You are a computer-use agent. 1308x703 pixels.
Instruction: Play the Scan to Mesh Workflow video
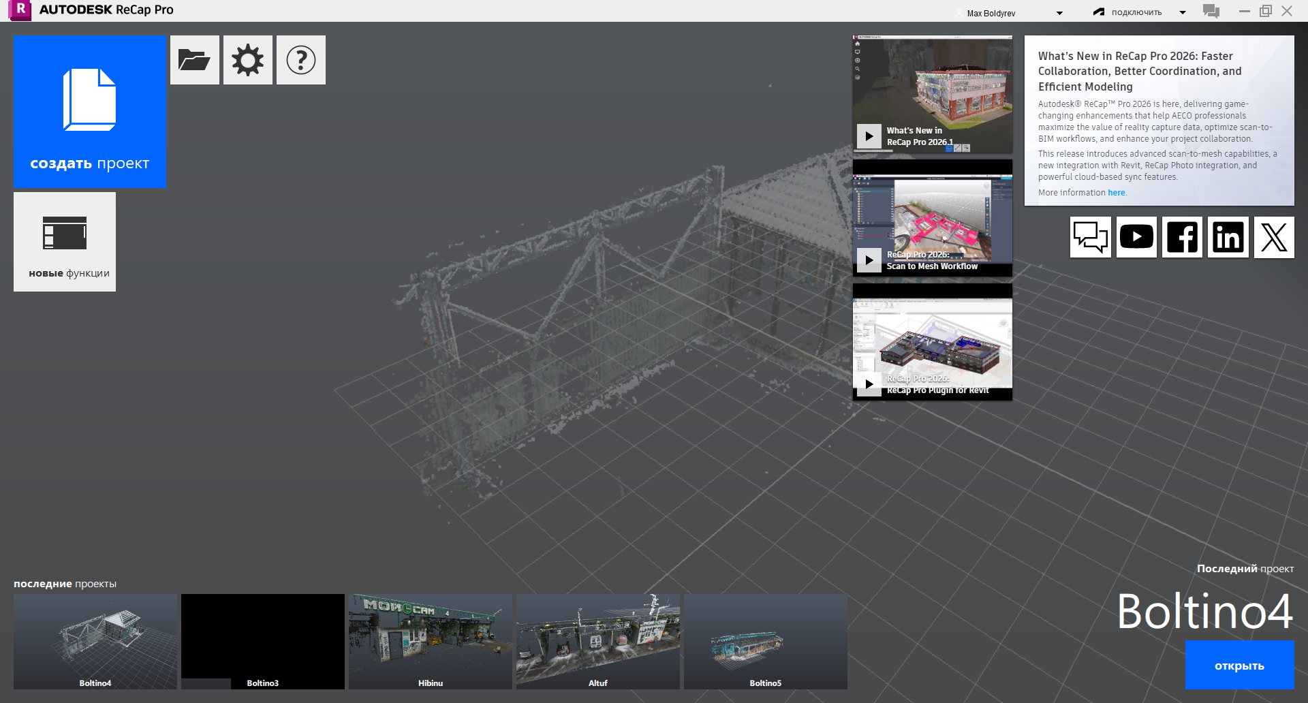coord(869,260)
